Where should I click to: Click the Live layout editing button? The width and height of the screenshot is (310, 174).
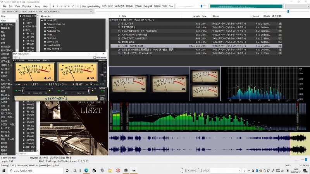(x=92, y=6)
